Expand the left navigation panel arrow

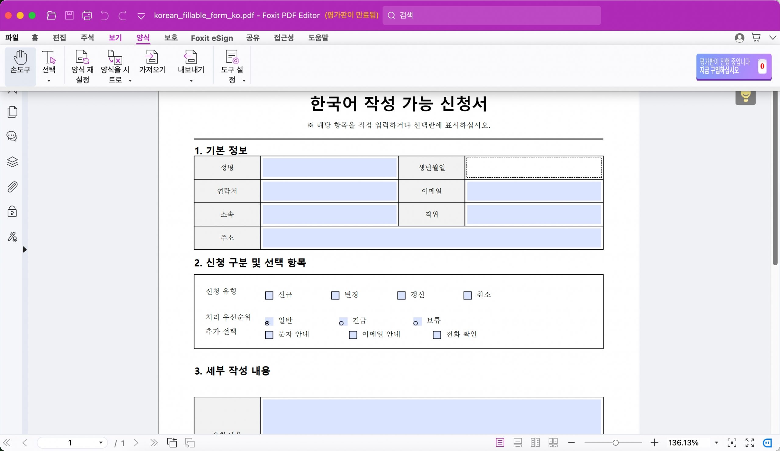click(x=25, y=249)
